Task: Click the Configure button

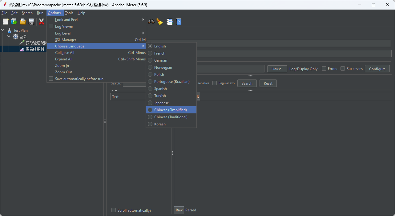Action: pos(377,69)
